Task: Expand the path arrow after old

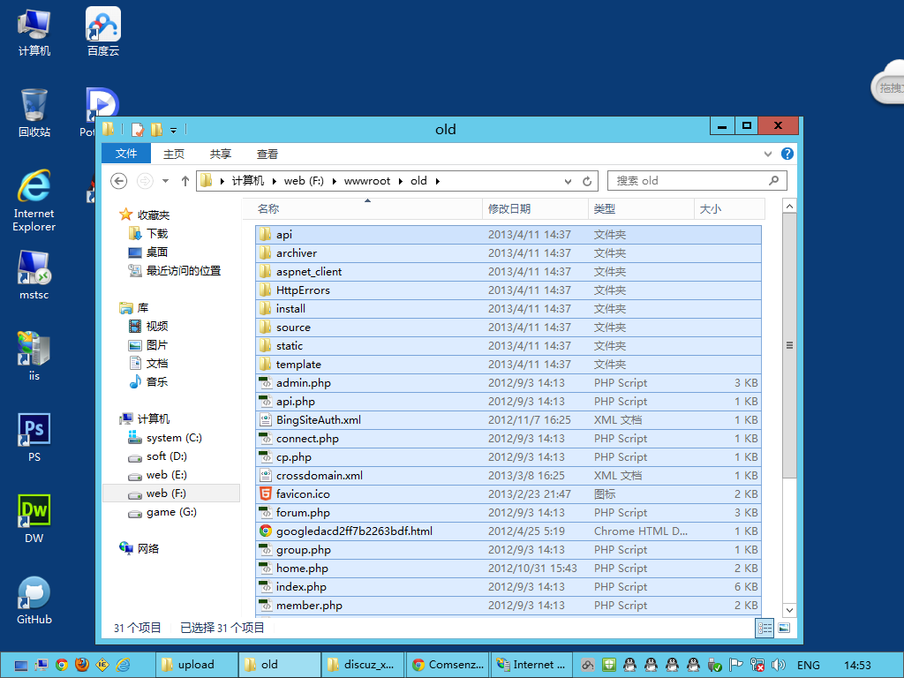Action: (x=438, y=181)
